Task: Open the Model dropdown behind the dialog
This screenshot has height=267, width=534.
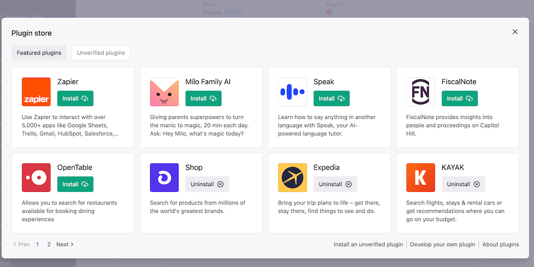Action: [x=257, y=9]
